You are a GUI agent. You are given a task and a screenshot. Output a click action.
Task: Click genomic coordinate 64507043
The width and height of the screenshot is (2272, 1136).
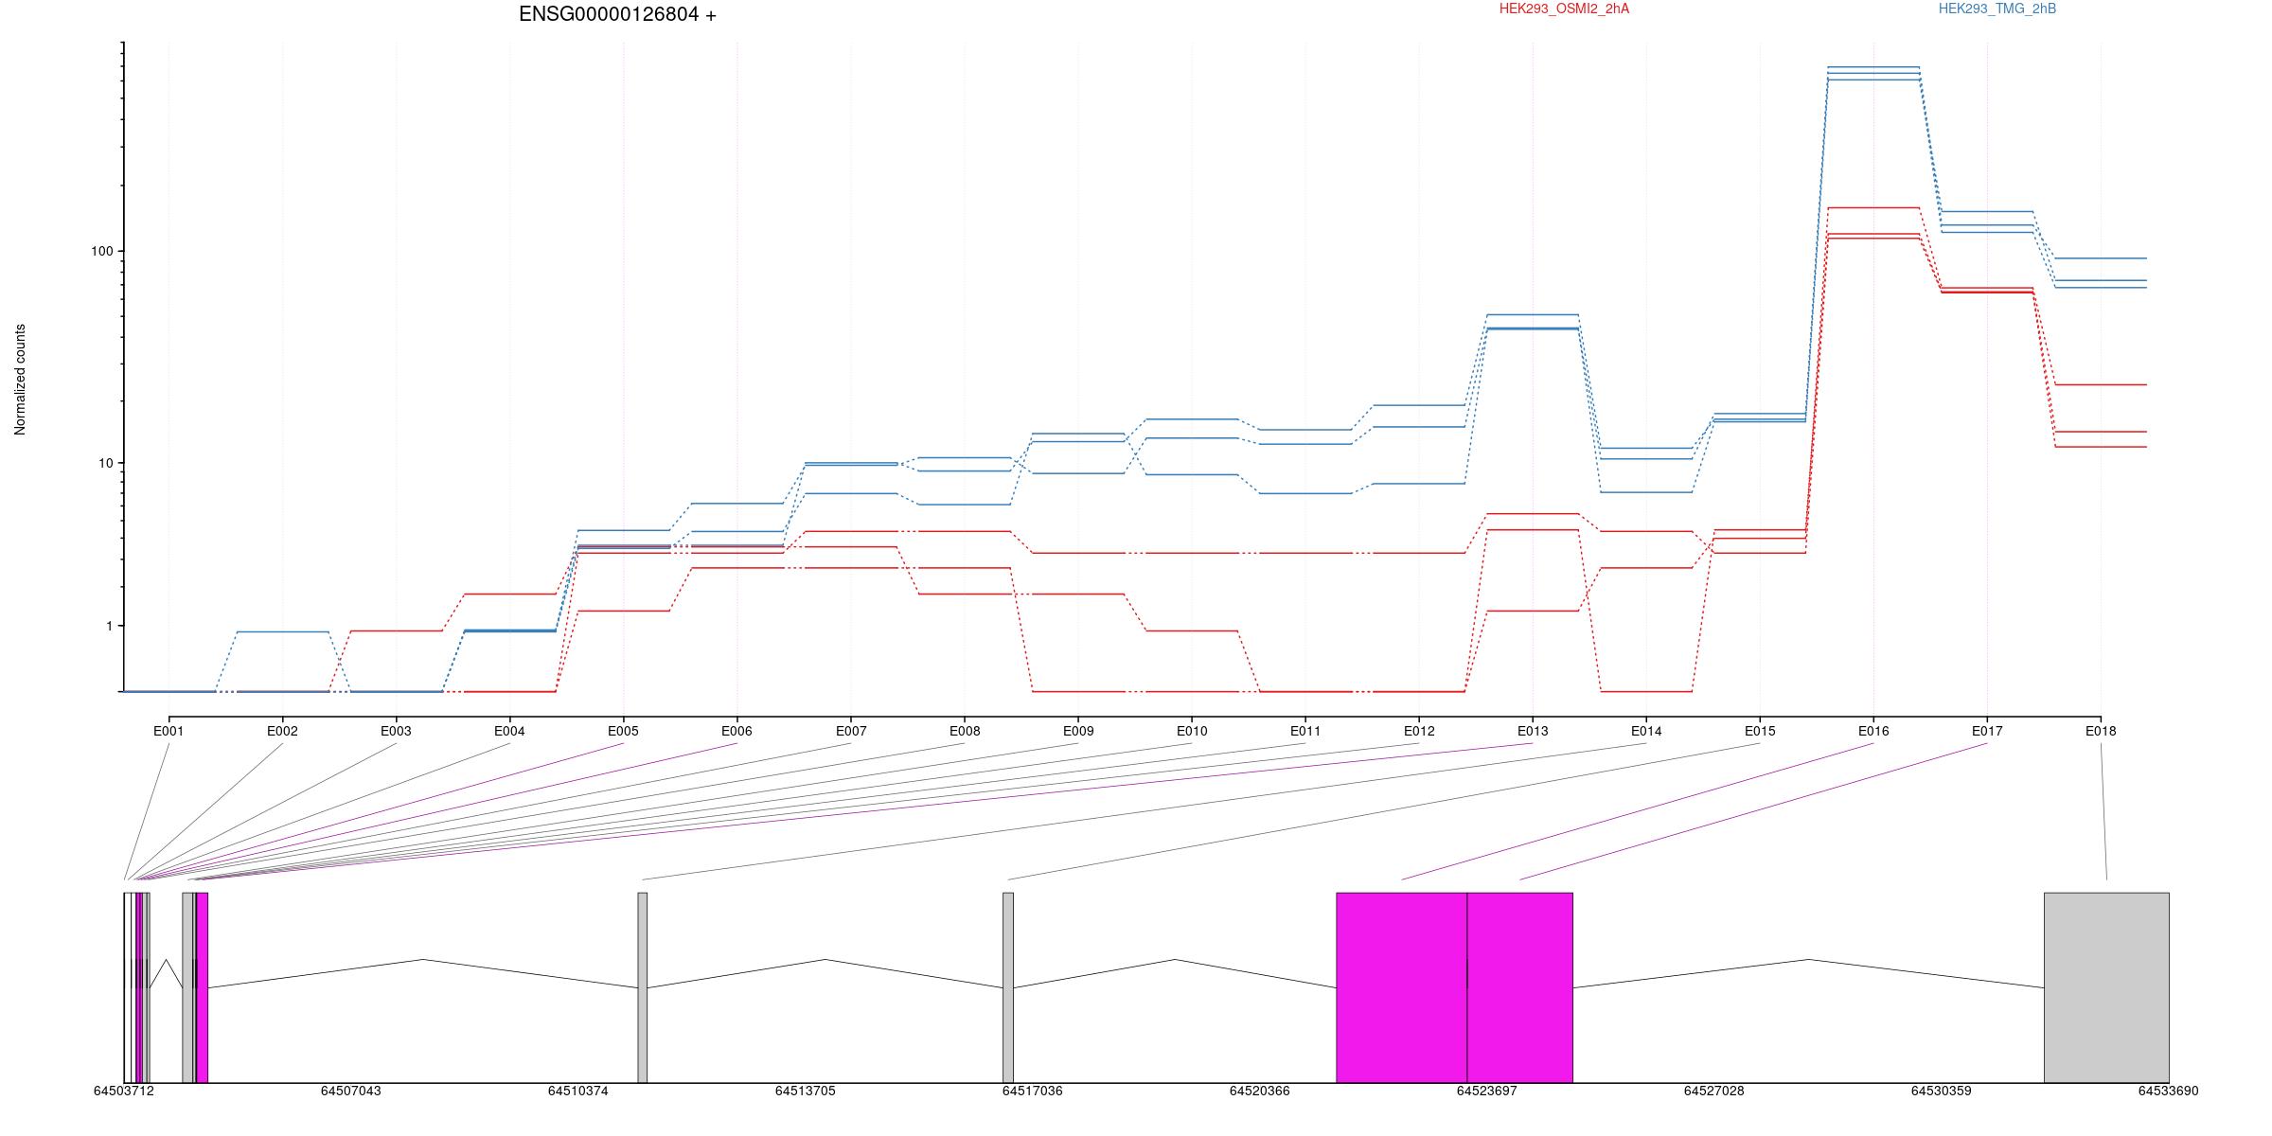351,1091
